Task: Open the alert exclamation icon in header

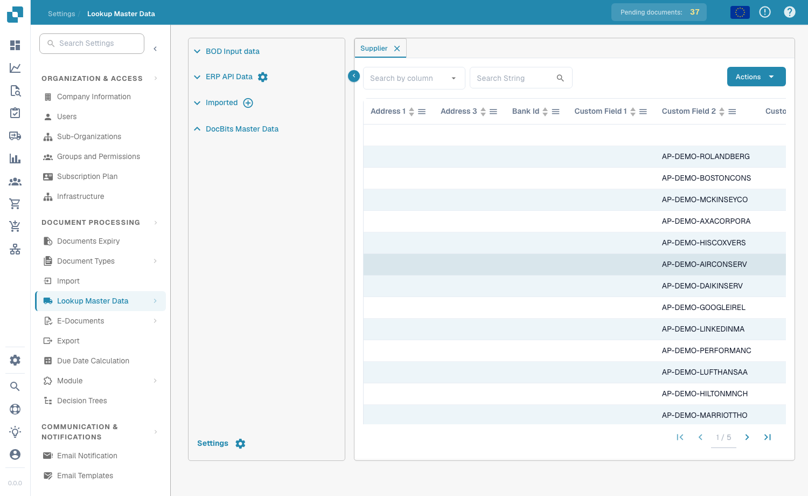Action: pos(765,12)
